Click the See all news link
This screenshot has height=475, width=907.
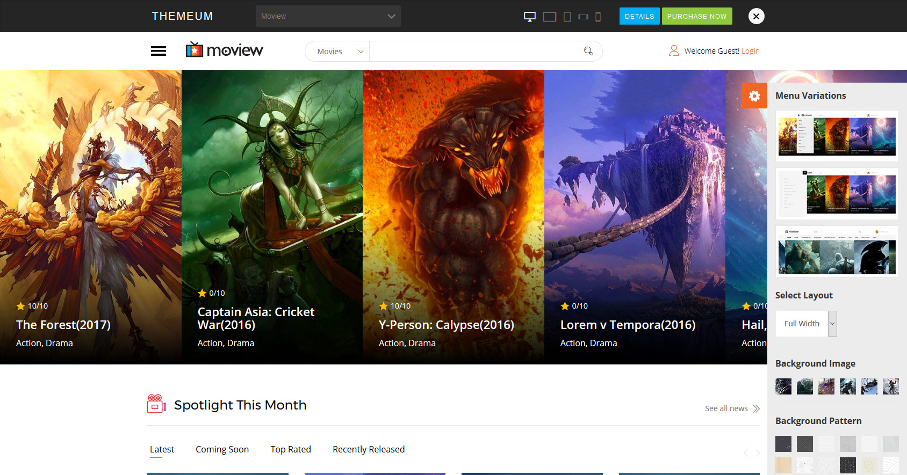[726, 408]
